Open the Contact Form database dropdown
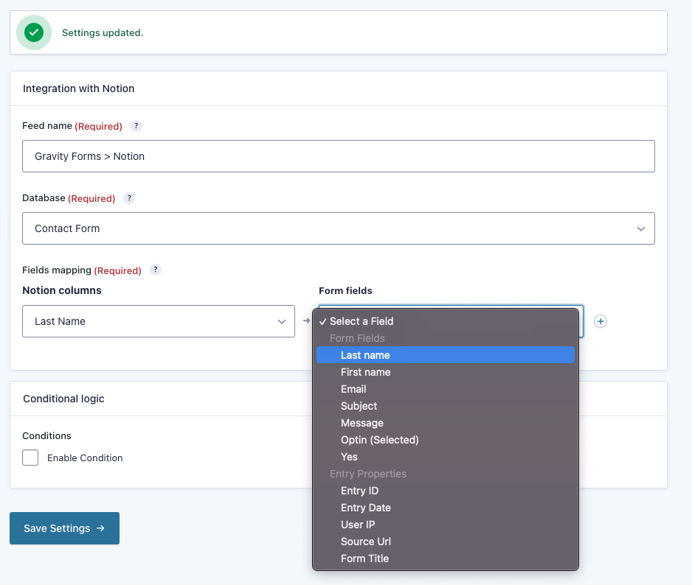Viewport: 692px width, 585px height. 339,228
